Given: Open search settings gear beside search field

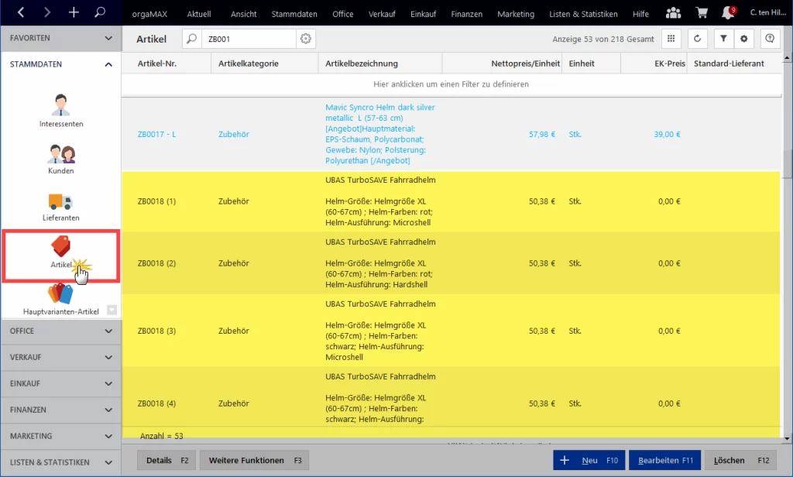Looking at the screenshot, I should 305,39.
